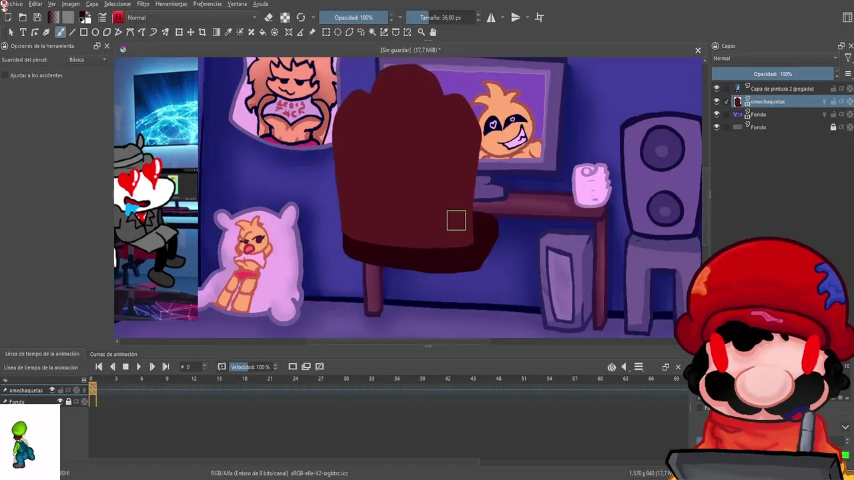Open an existing file with the folder icon

point(23,17)
